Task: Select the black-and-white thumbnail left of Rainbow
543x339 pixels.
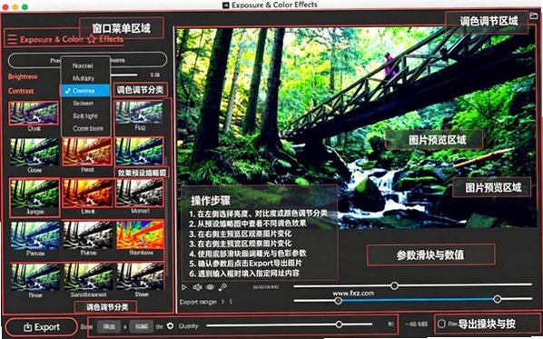Action: tap(88, 235)
